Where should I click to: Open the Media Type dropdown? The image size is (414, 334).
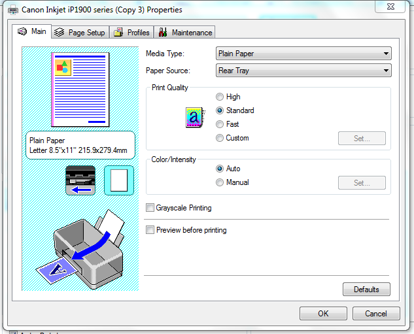[x=303, y=54]
